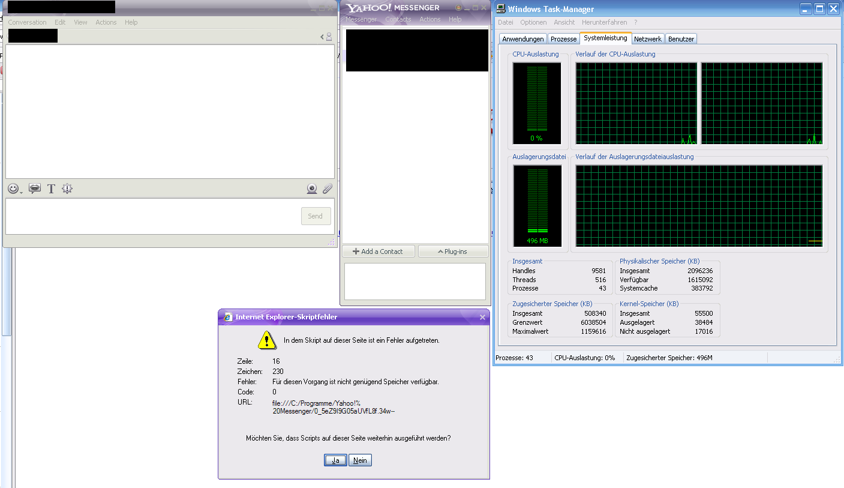Screen dimensions: 844x488
Task: Click the Grenzwert value 6038504
Action: click(x=593, y=322)
